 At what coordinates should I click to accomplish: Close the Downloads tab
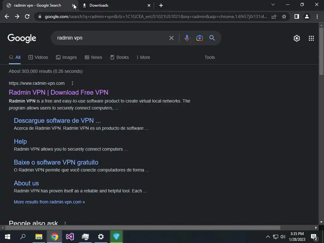(149, 5)
